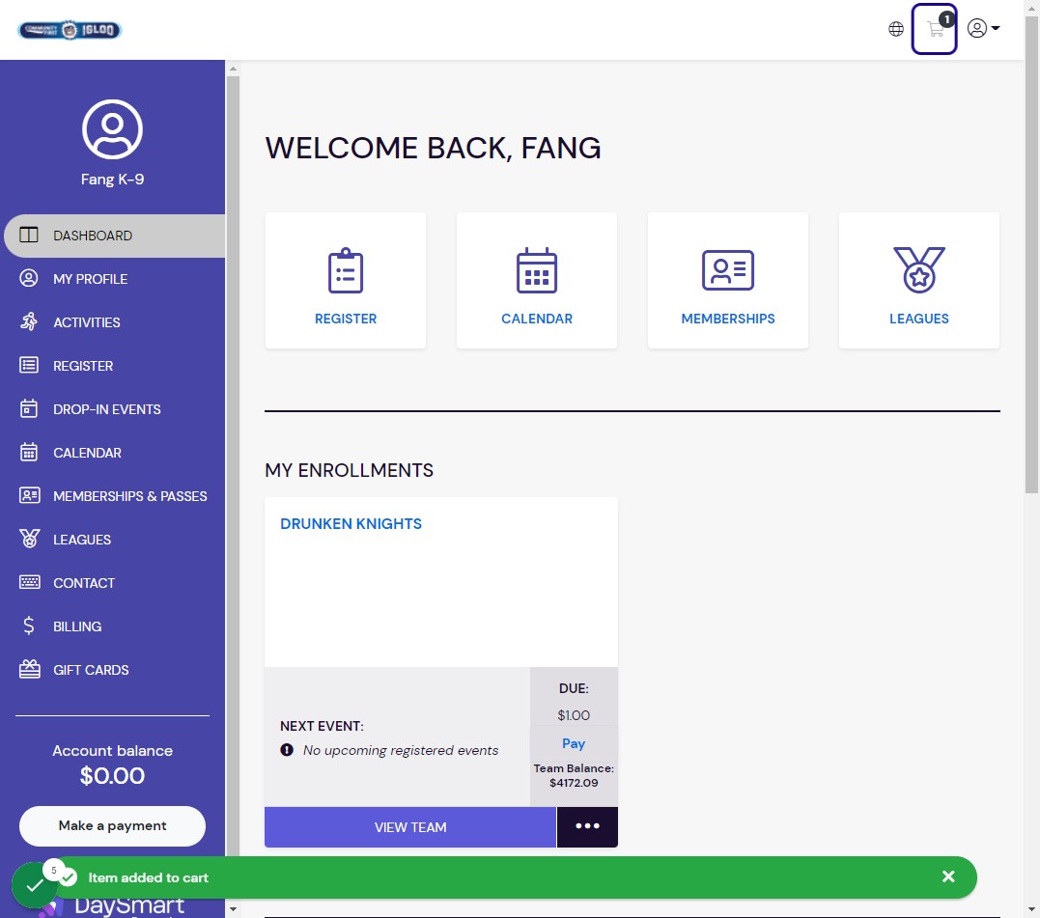Click the Drop-In Events calendar icon

tap(29, 409)
